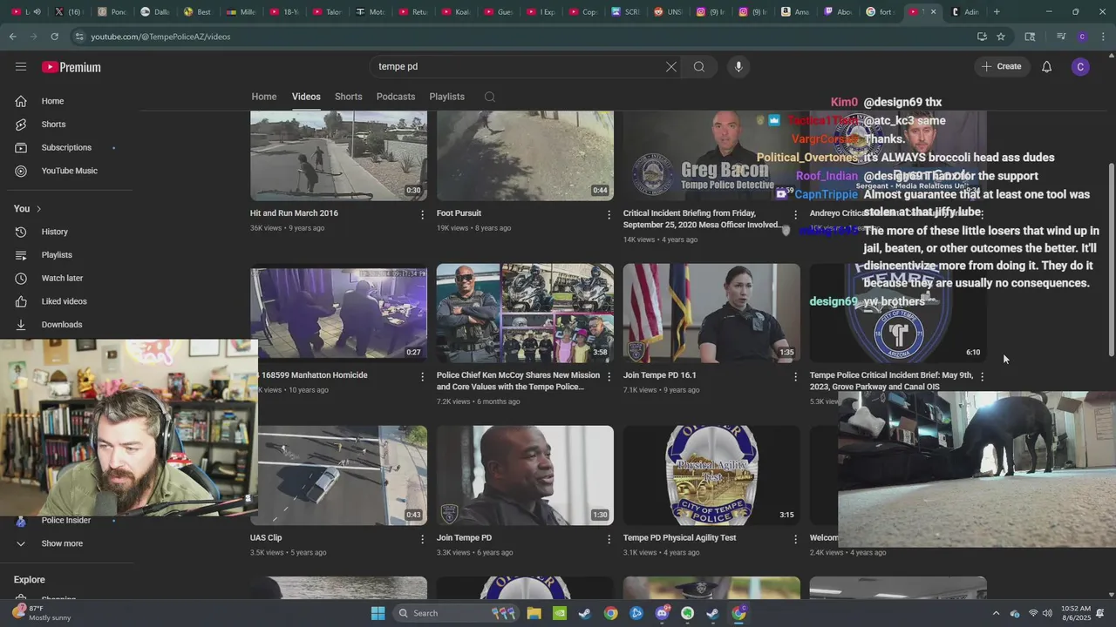
Task: Open options for Foot Pursuit video
Action: click(609, 214)
